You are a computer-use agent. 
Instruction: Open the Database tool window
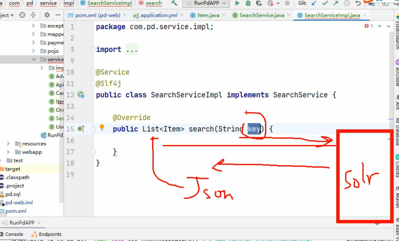(397, 132)
